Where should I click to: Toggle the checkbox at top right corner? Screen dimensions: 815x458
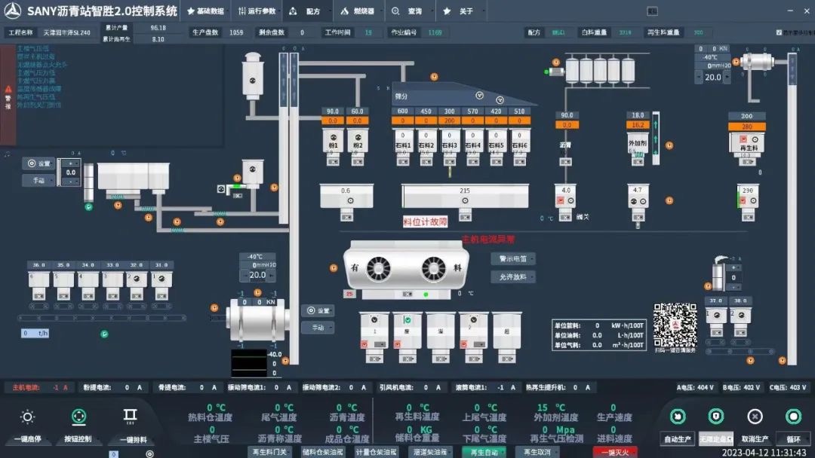[779, 32]
